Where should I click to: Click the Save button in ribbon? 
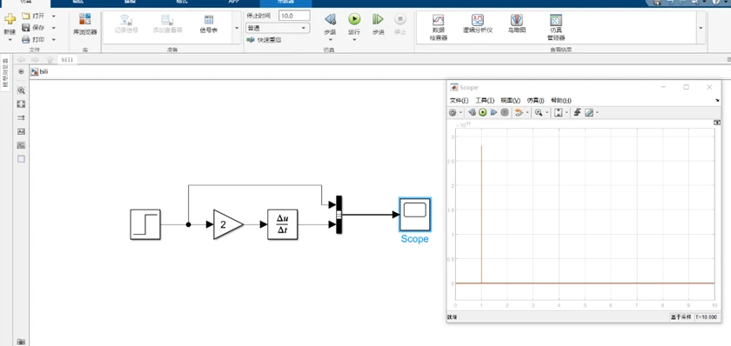[x=34, y=28]
